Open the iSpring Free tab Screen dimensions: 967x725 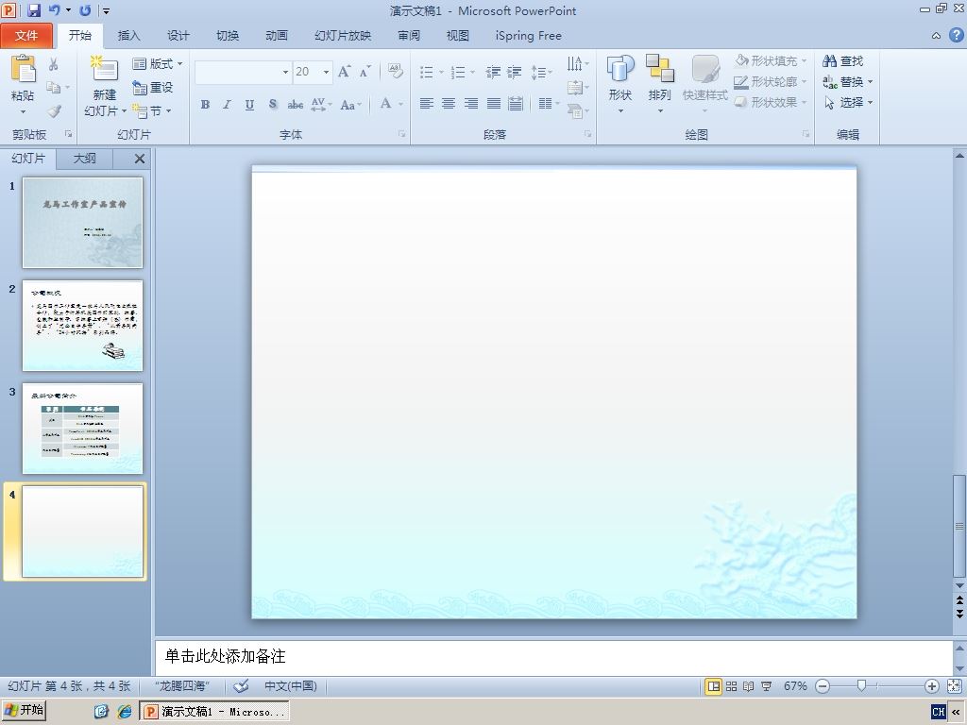pyautogui.click(x=529, y=36)
